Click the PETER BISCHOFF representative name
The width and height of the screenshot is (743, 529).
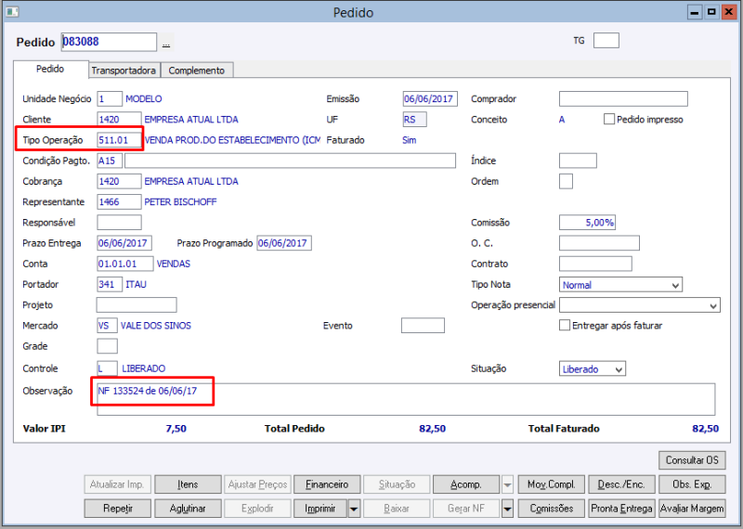coord(180,201)
